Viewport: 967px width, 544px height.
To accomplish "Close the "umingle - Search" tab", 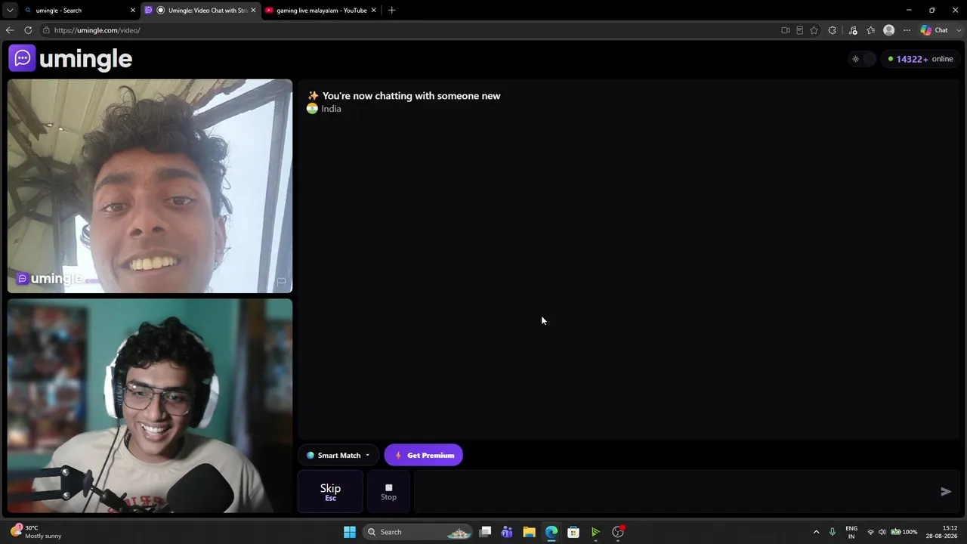I will [133, 11].
